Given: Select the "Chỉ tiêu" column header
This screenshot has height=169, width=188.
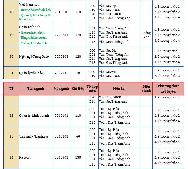Looking at the screenshot, I should (x=78, y=89).
